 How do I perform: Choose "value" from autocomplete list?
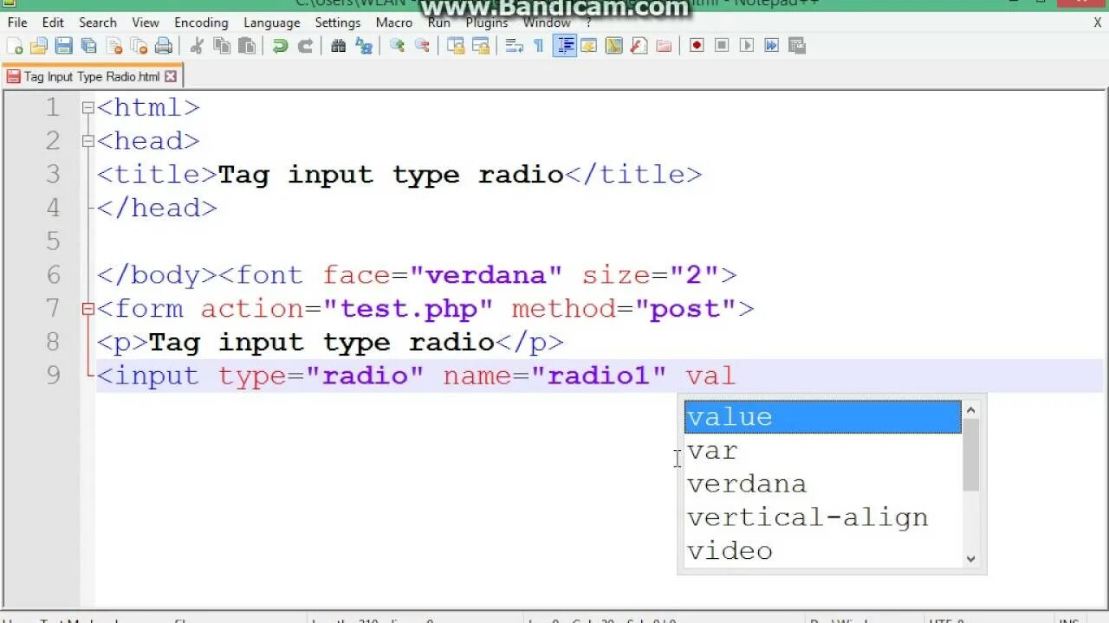[x=822, y=417]
